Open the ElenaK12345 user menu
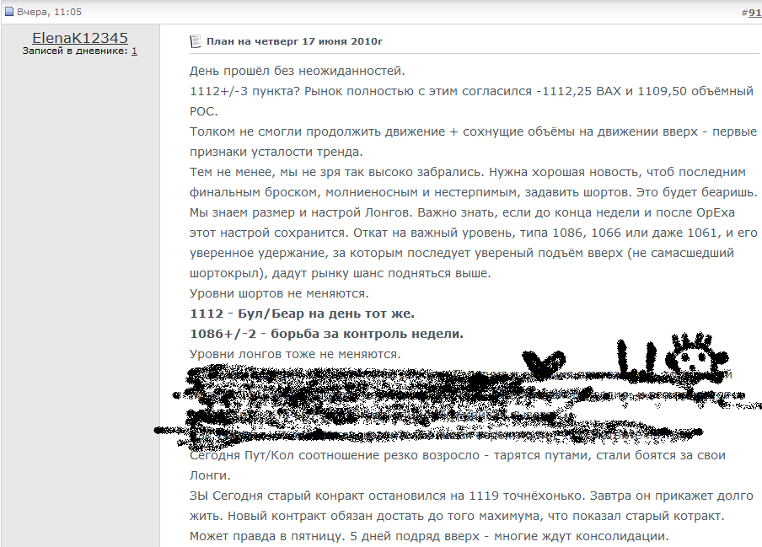Viewport: 762px width, 547px height. (x=80, y=38)
